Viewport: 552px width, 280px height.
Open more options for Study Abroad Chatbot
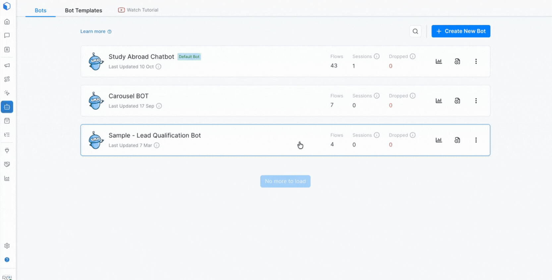476,61
